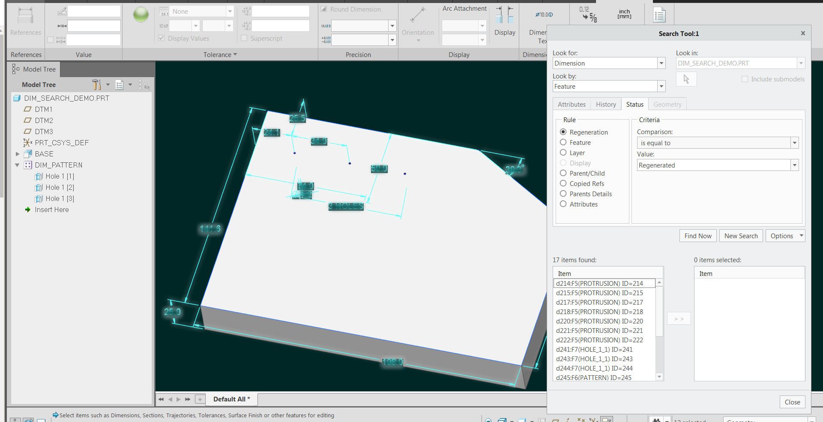
Task: Switch to the Attributes tab
Action: coord(572,105)
